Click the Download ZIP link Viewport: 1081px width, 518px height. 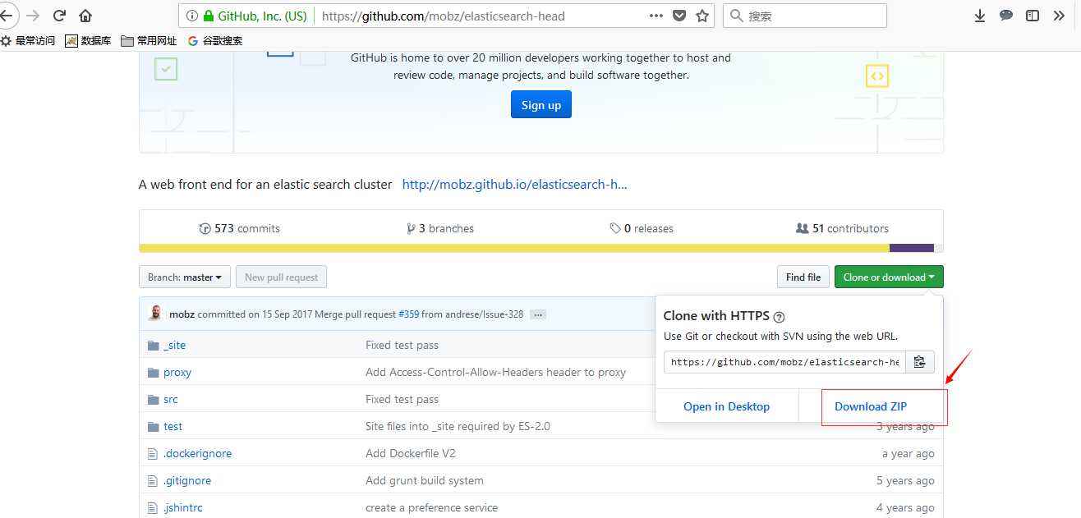(871, 406)
